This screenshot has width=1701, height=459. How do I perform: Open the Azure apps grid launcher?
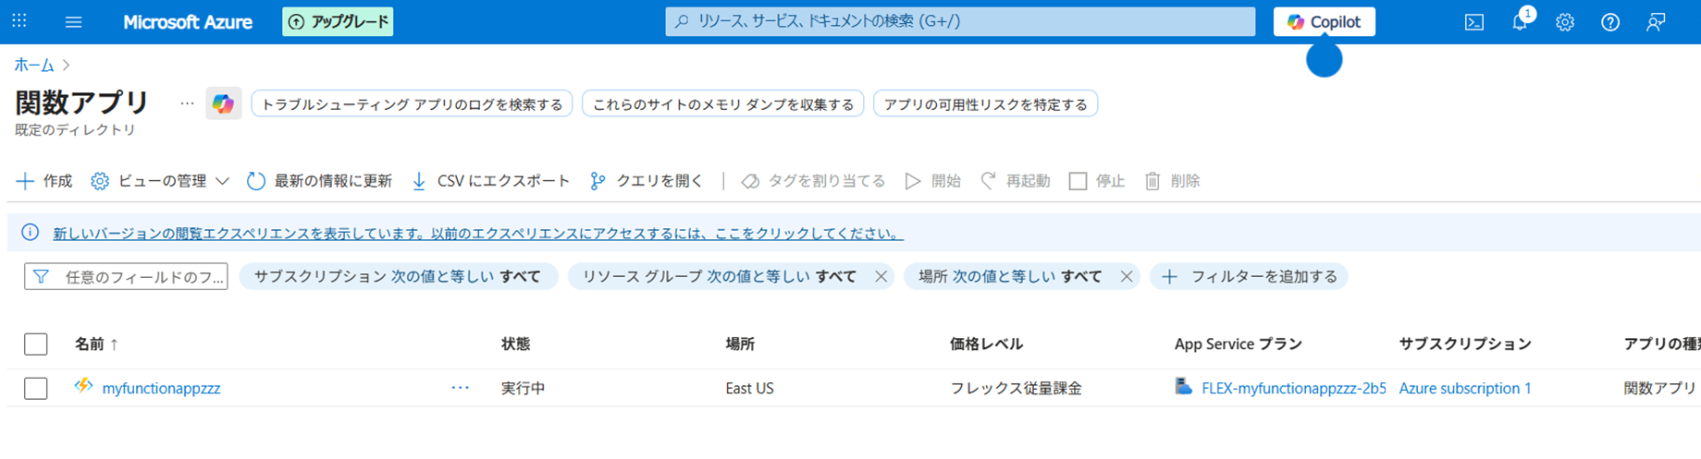(x=19, y=20)
